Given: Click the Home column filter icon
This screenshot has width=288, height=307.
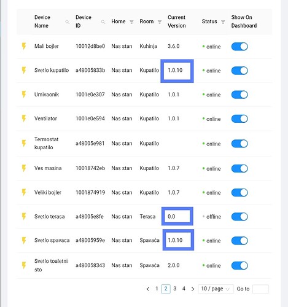Looking at the screenshot, I should pyautogui.click(x=131, y=21).
